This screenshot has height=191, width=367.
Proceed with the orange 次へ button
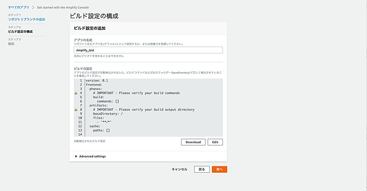(x=219, y=170)
